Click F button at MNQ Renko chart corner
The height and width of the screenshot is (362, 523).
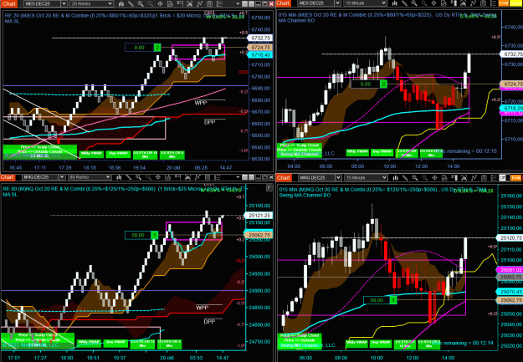coord(269,188)
